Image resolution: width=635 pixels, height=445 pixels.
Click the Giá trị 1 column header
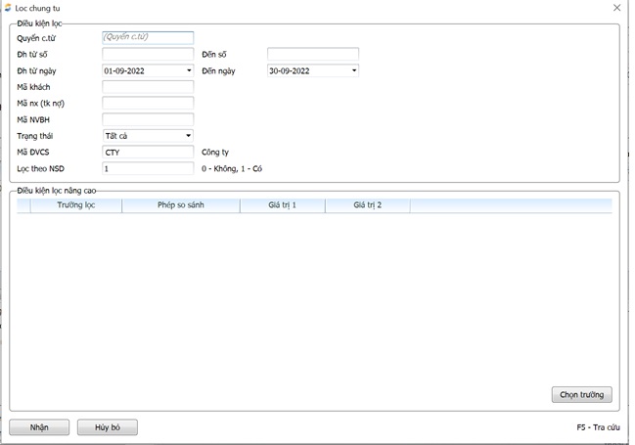pos(282,205)
